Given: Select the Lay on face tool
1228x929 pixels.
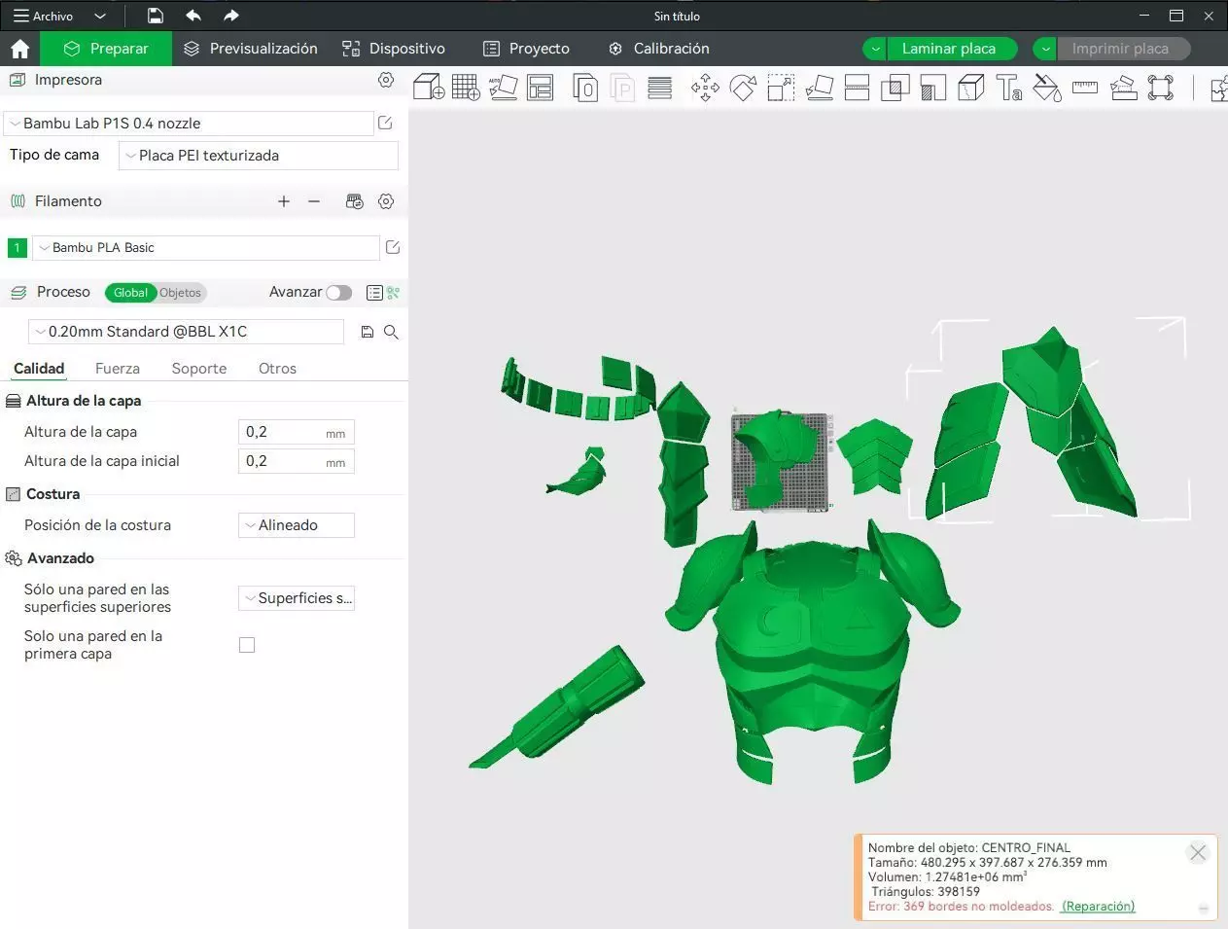Looking at the screenshot, I should (x=820, y=88).
